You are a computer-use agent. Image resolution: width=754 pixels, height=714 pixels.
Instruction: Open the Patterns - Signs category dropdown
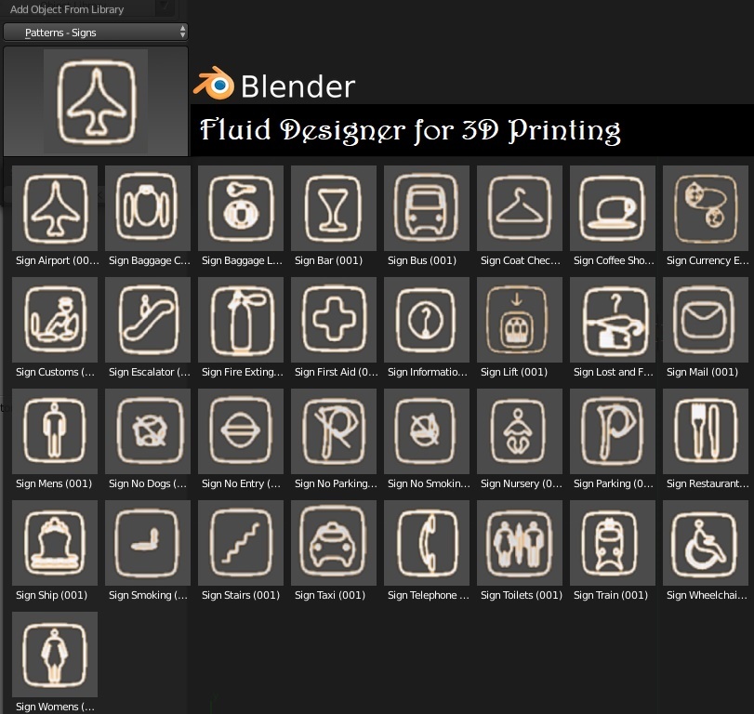95,33
